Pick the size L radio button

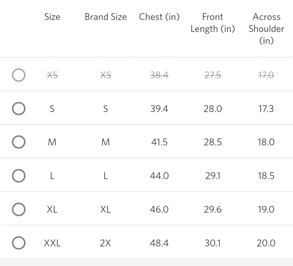click(x=19, y=176)
